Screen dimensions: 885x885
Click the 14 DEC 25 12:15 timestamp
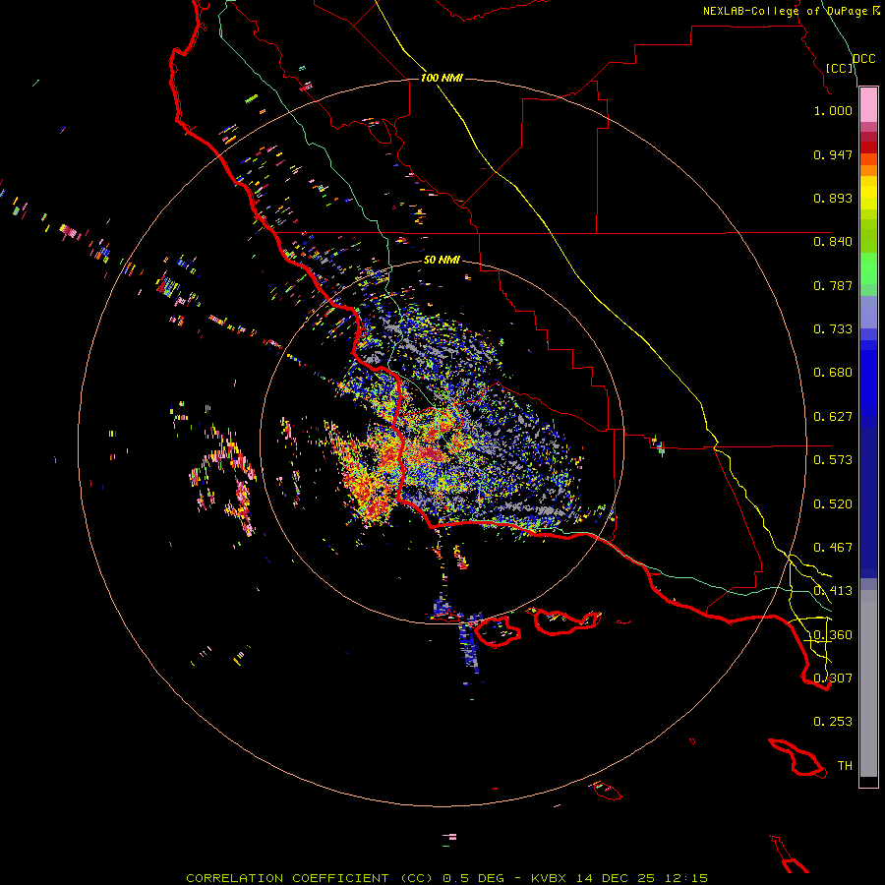pos(642,878)
